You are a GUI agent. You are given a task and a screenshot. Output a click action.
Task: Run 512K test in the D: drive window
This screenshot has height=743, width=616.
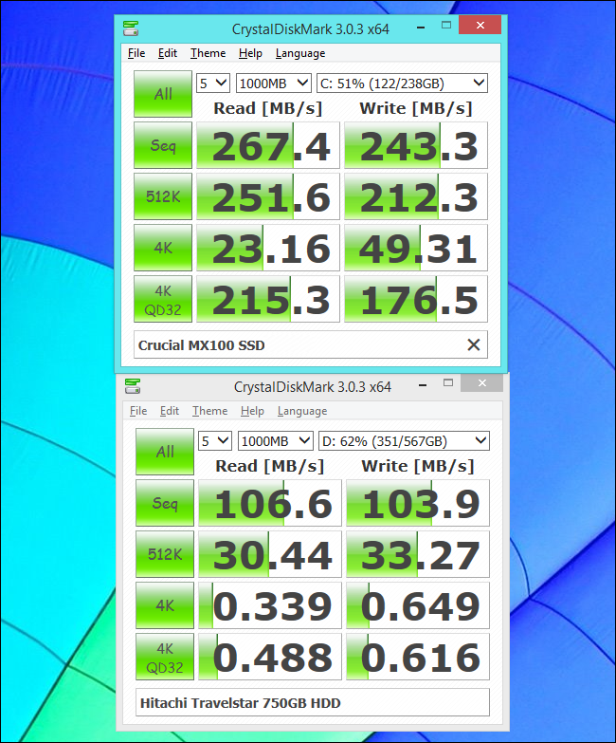pyautogui.click(x=165, y=554)
